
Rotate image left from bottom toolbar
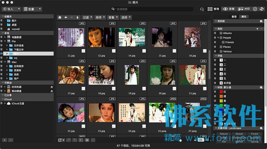(69, 140)
